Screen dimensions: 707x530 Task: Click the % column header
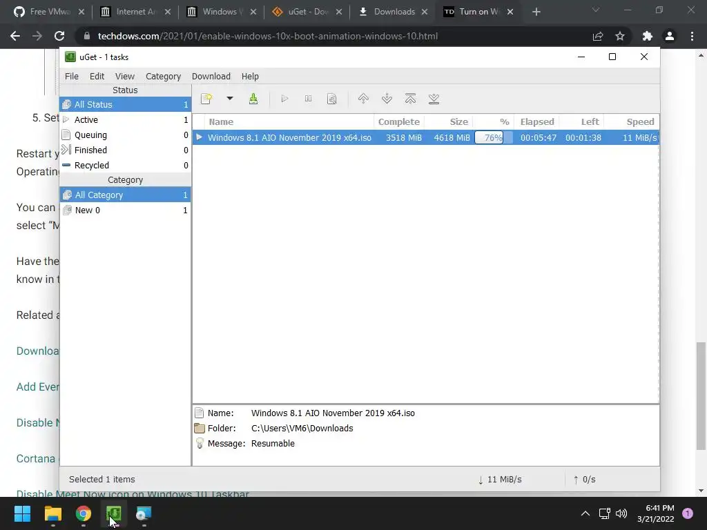pyautogui.click(x=493, y=121)
